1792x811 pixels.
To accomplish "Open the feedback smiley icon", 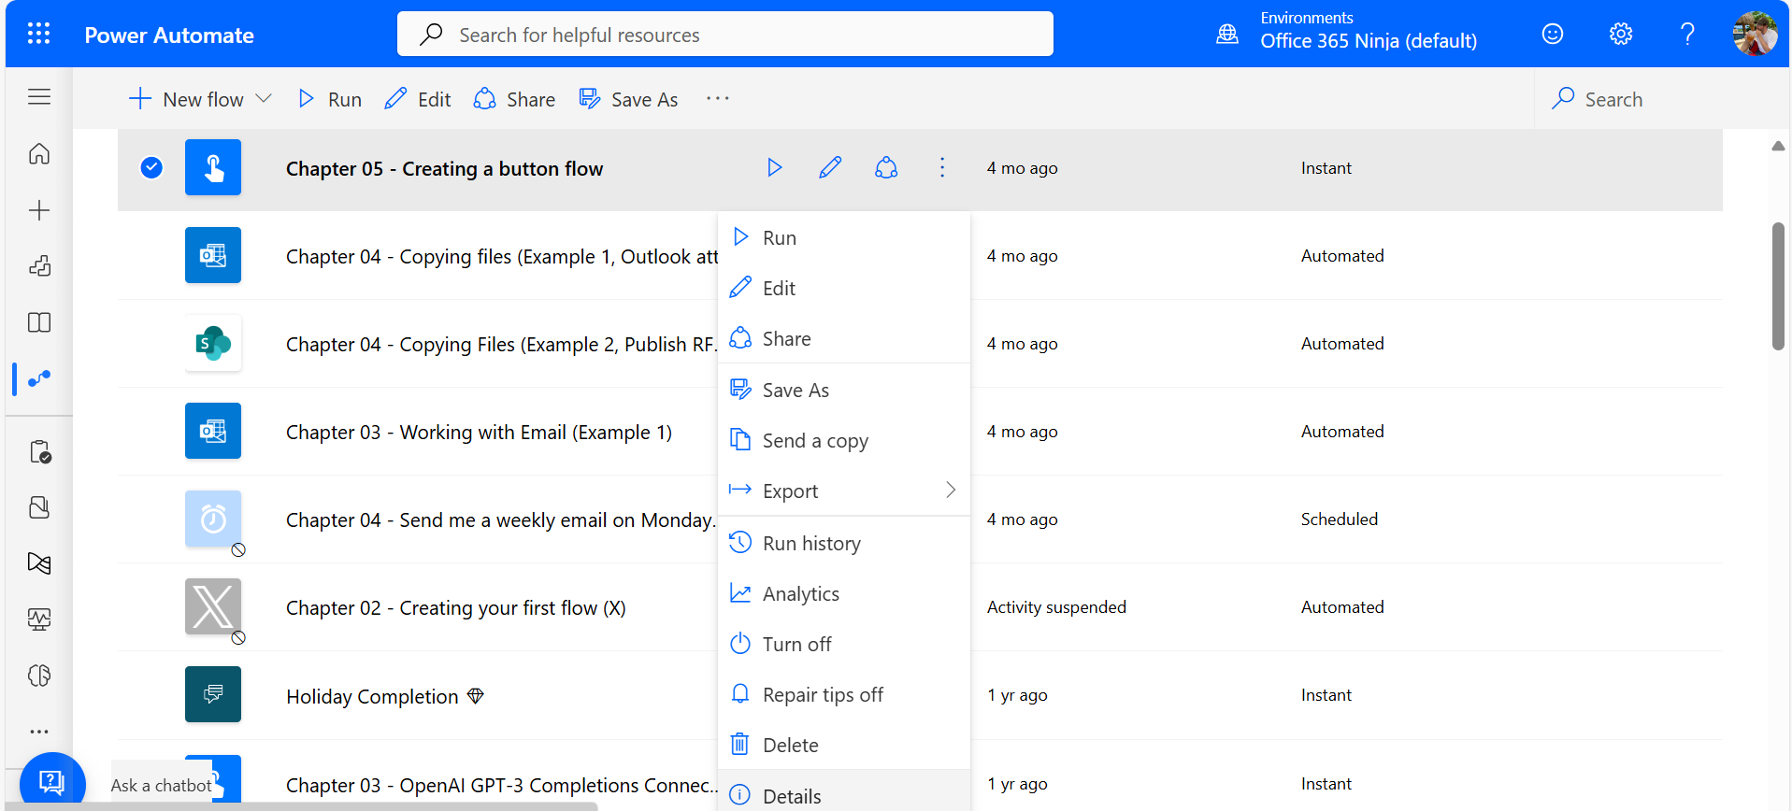I will point(1553,35).
